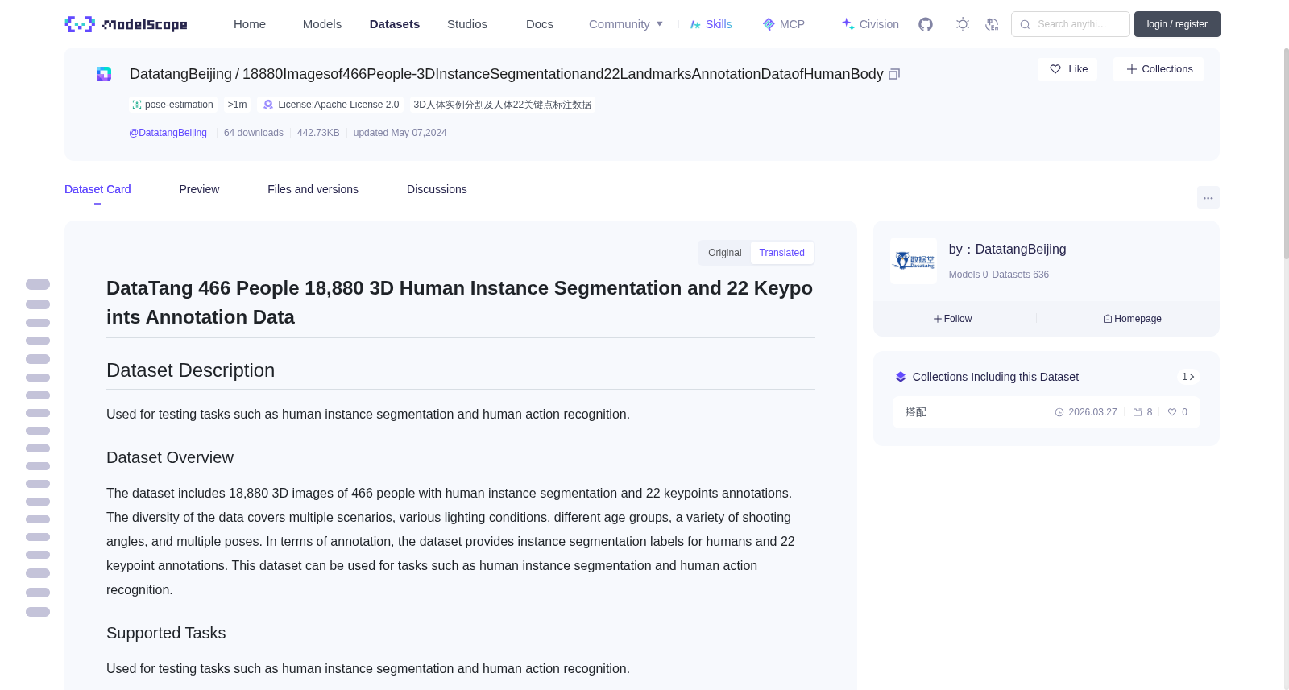Image resolution: width=1289 pixels, height=690 pixels.
Task: Click the 'Datasets 636' count text
Action: click(x=1021, y=275)
